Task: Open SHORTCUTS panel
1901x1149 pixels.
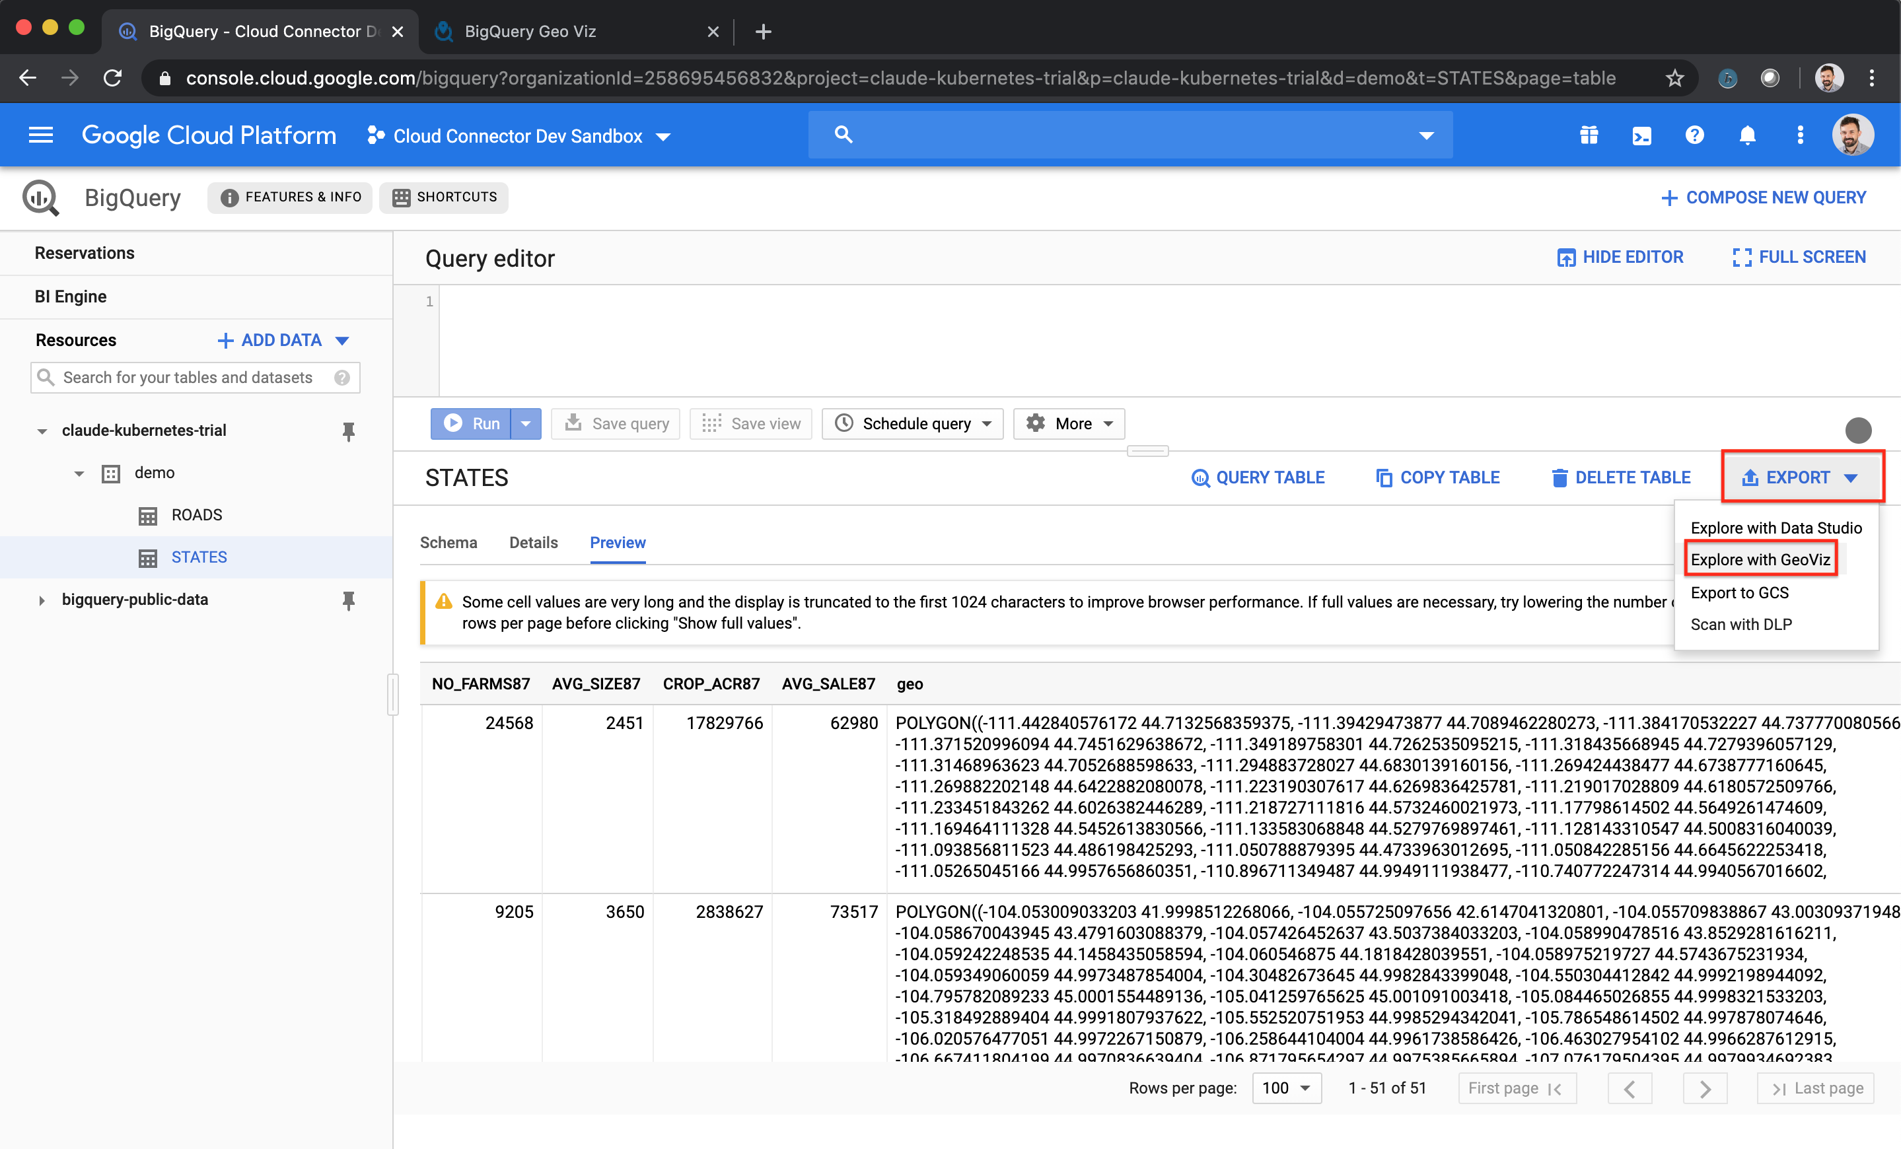Action: [x=444, y=197]
